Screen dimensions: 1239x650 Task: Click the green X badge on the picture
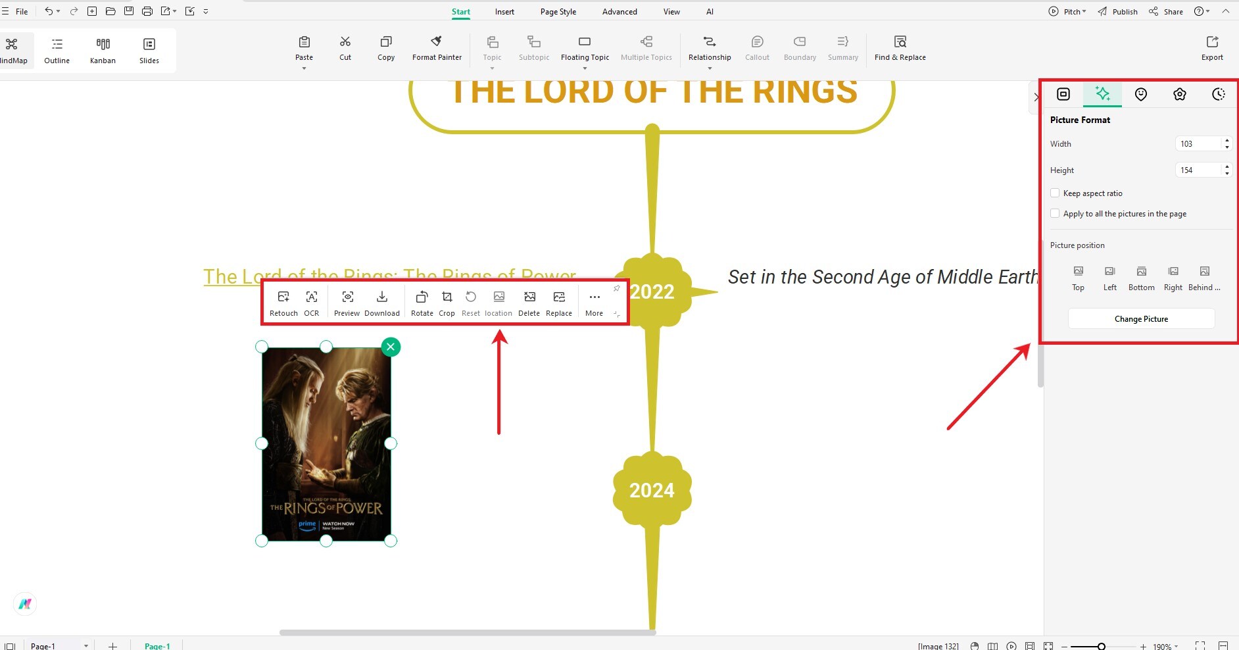(x=391, y=347)
